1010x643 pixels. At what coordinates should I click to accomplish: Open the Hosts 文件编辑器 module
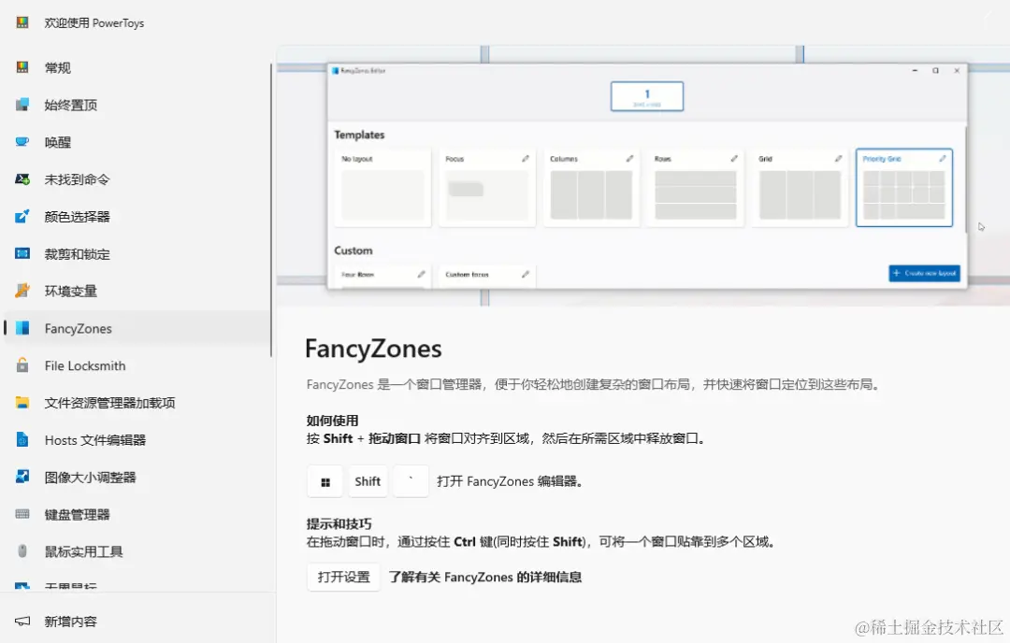coord(22,439)
